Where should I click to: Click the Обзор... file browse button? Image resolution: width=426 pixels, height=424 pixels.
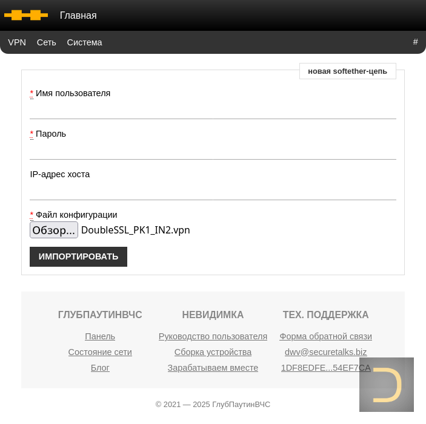(54, 230)
